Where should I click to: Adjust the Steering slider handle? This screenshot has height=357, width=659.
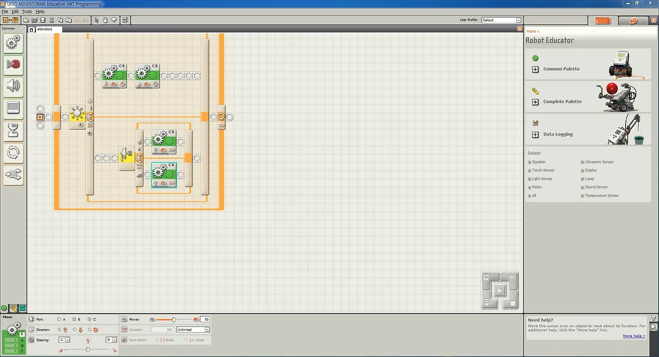(88, 350)
